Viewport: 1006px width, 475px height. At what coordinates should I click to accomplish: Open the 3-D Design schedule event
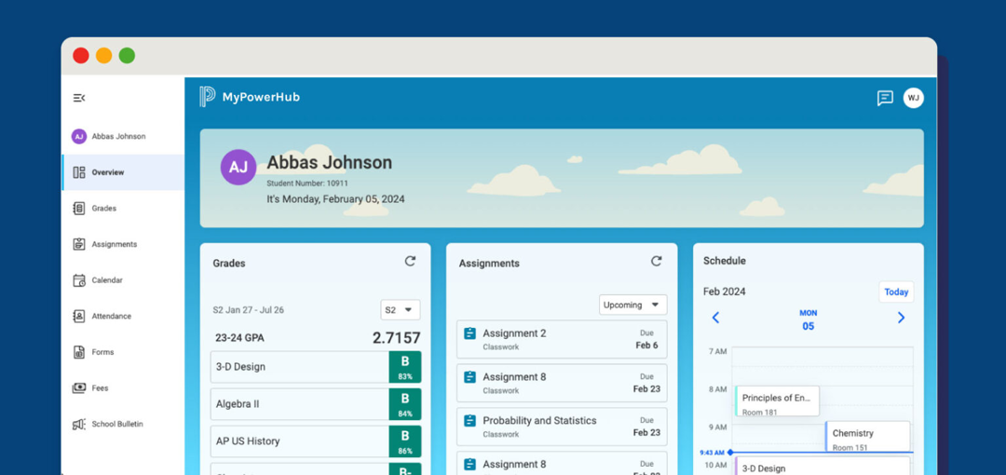coord(822,466)
